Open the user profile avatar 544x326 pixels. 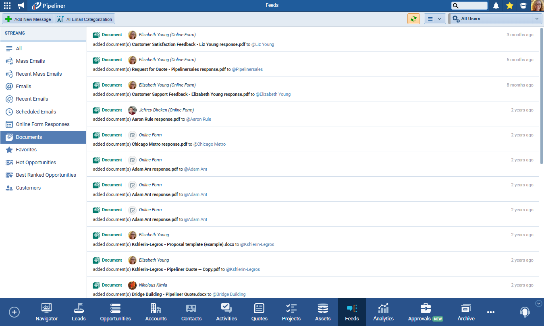coord(537,6)
